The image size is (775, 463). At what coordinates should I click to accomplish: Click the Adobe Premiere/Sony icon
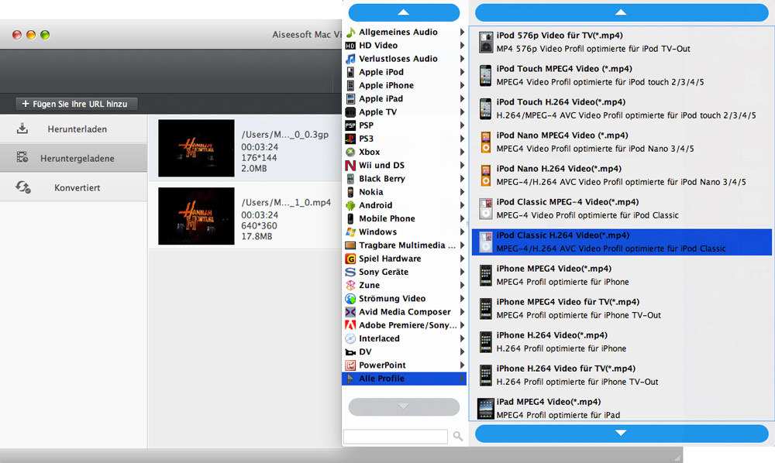pyautogui.click(x=350, y=325)
